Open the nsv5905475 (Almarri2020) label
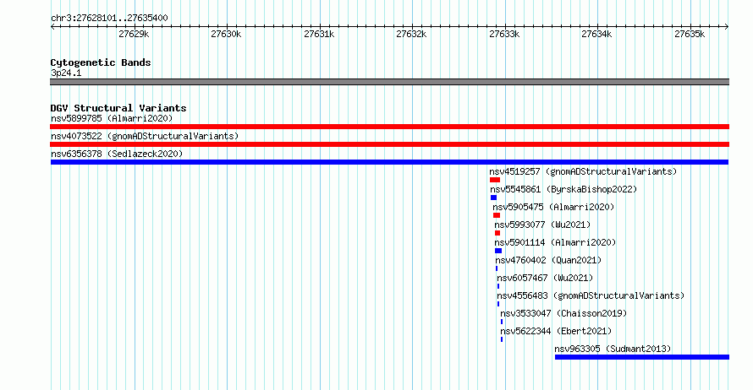The width and height of the screenshot is (753, 390). point(553,207)
